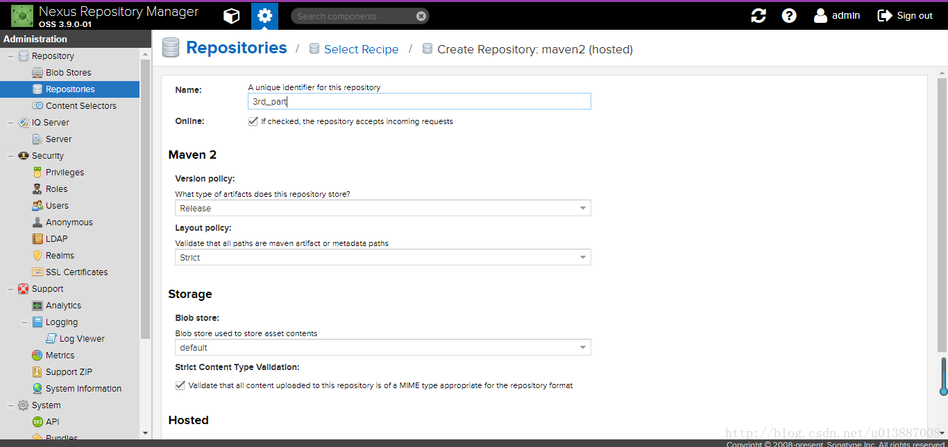
Task: Toggle the Online checkbox
Action: point(253,121)
